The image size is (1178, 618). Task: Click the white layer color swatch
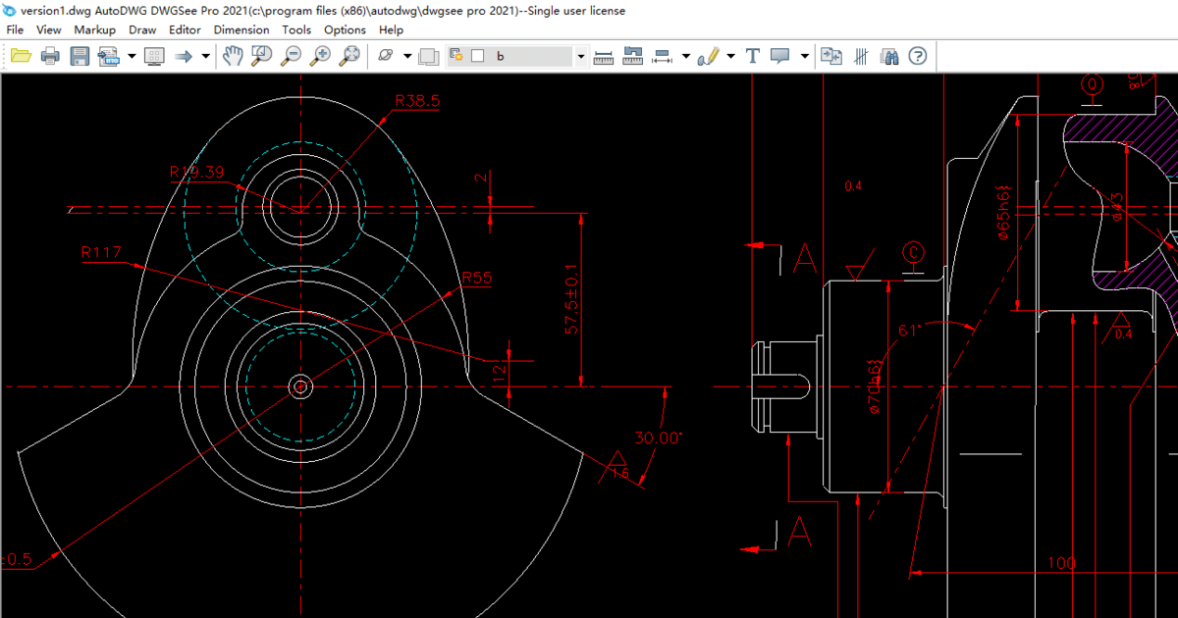478,56
